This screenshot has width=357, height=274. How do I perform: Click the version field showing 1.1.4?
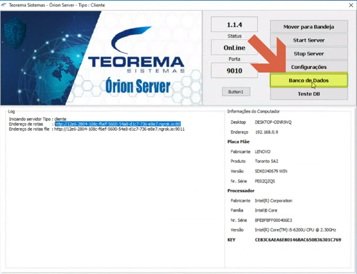234,24
